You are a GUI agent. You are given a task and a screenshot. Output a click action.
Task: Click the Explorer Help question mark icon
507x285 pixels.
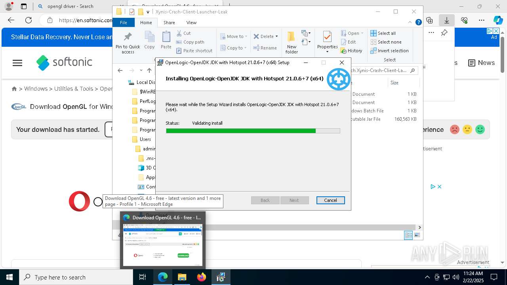point(418,23)
